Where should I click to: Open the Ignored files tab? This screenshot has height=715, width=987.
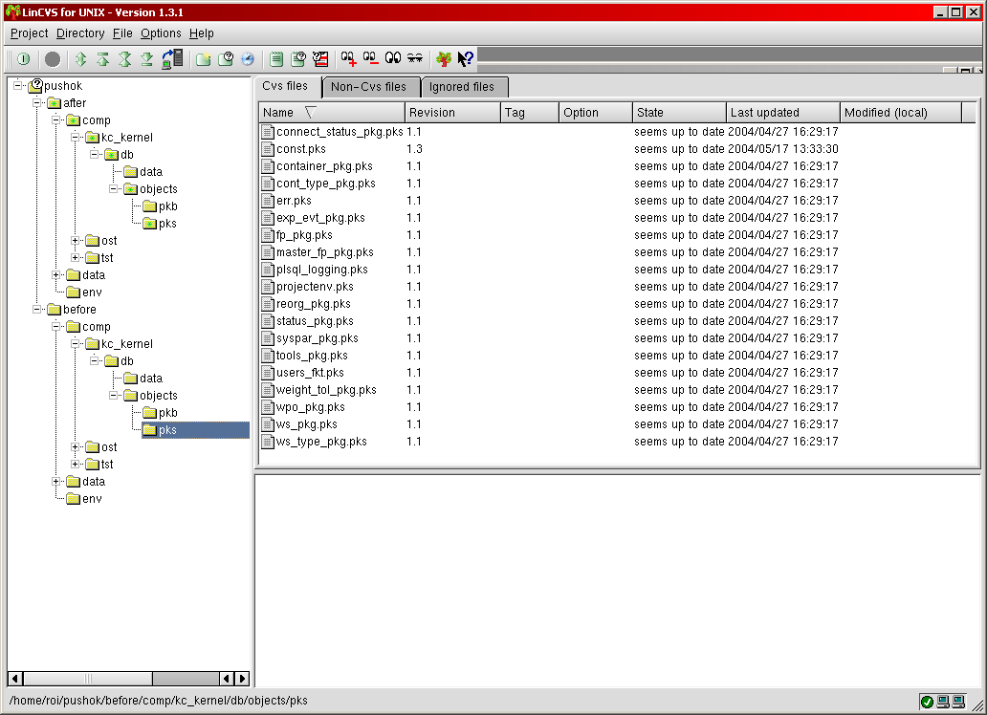click(x=462, y=87)
